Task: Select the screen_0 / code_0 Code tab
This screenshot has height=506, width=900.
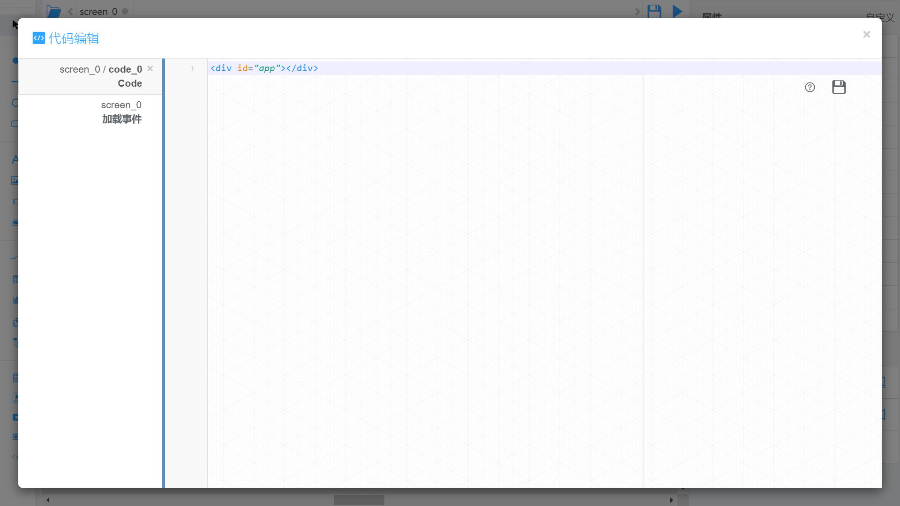Action: click(x=101, y=76)
